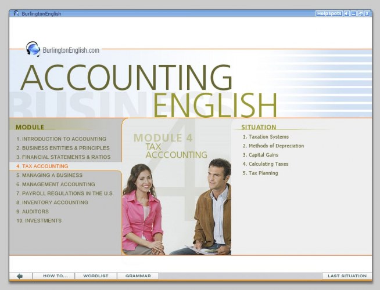Choose module 3 Financial Statements & Ratios

click(63, 157)
